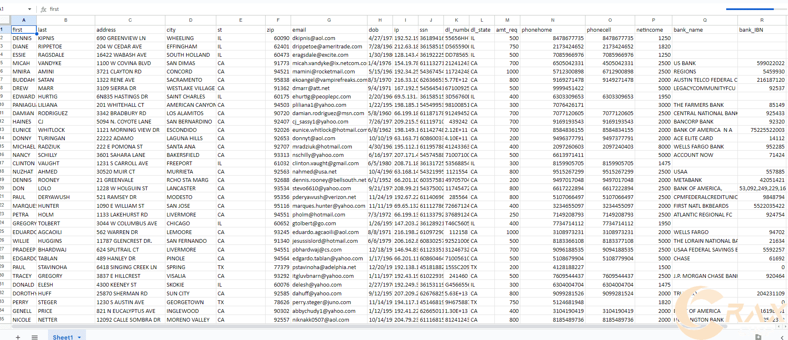Select column A header
788x340 pixels.
pyautogui.click(x=24, y=20)
